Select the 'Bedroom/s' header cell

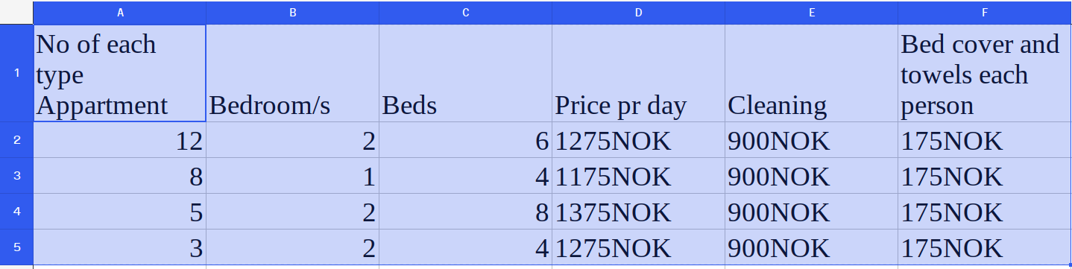pos(292,74)
